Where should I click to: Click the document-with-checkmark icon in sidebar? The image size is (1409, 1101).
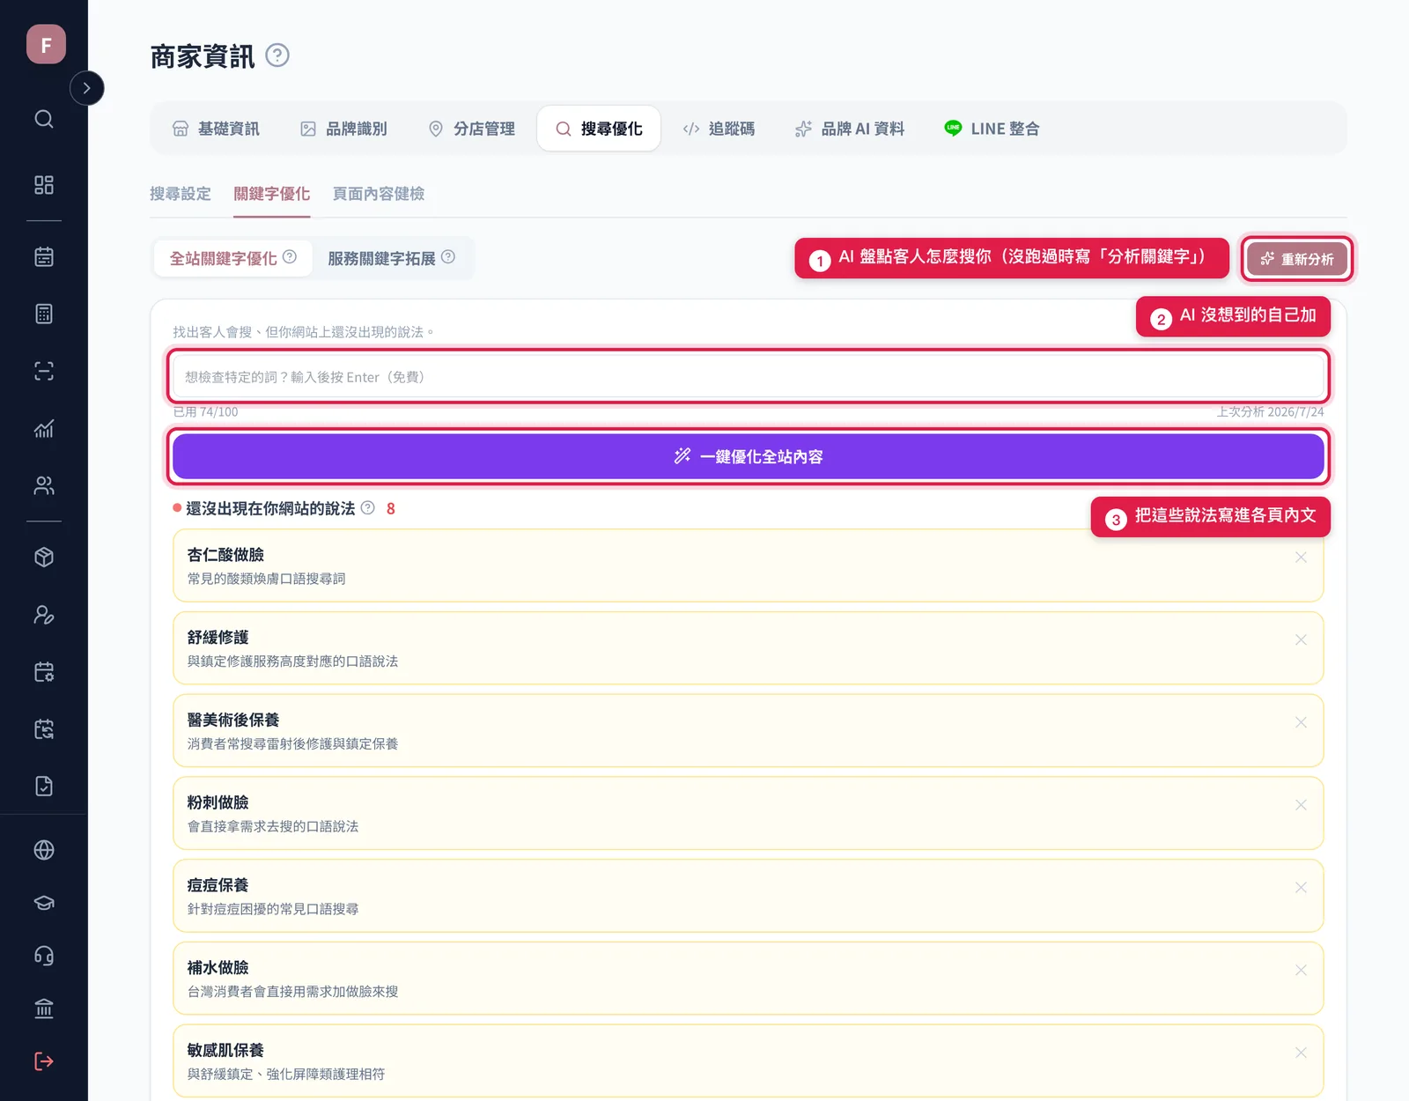(44, 787)
